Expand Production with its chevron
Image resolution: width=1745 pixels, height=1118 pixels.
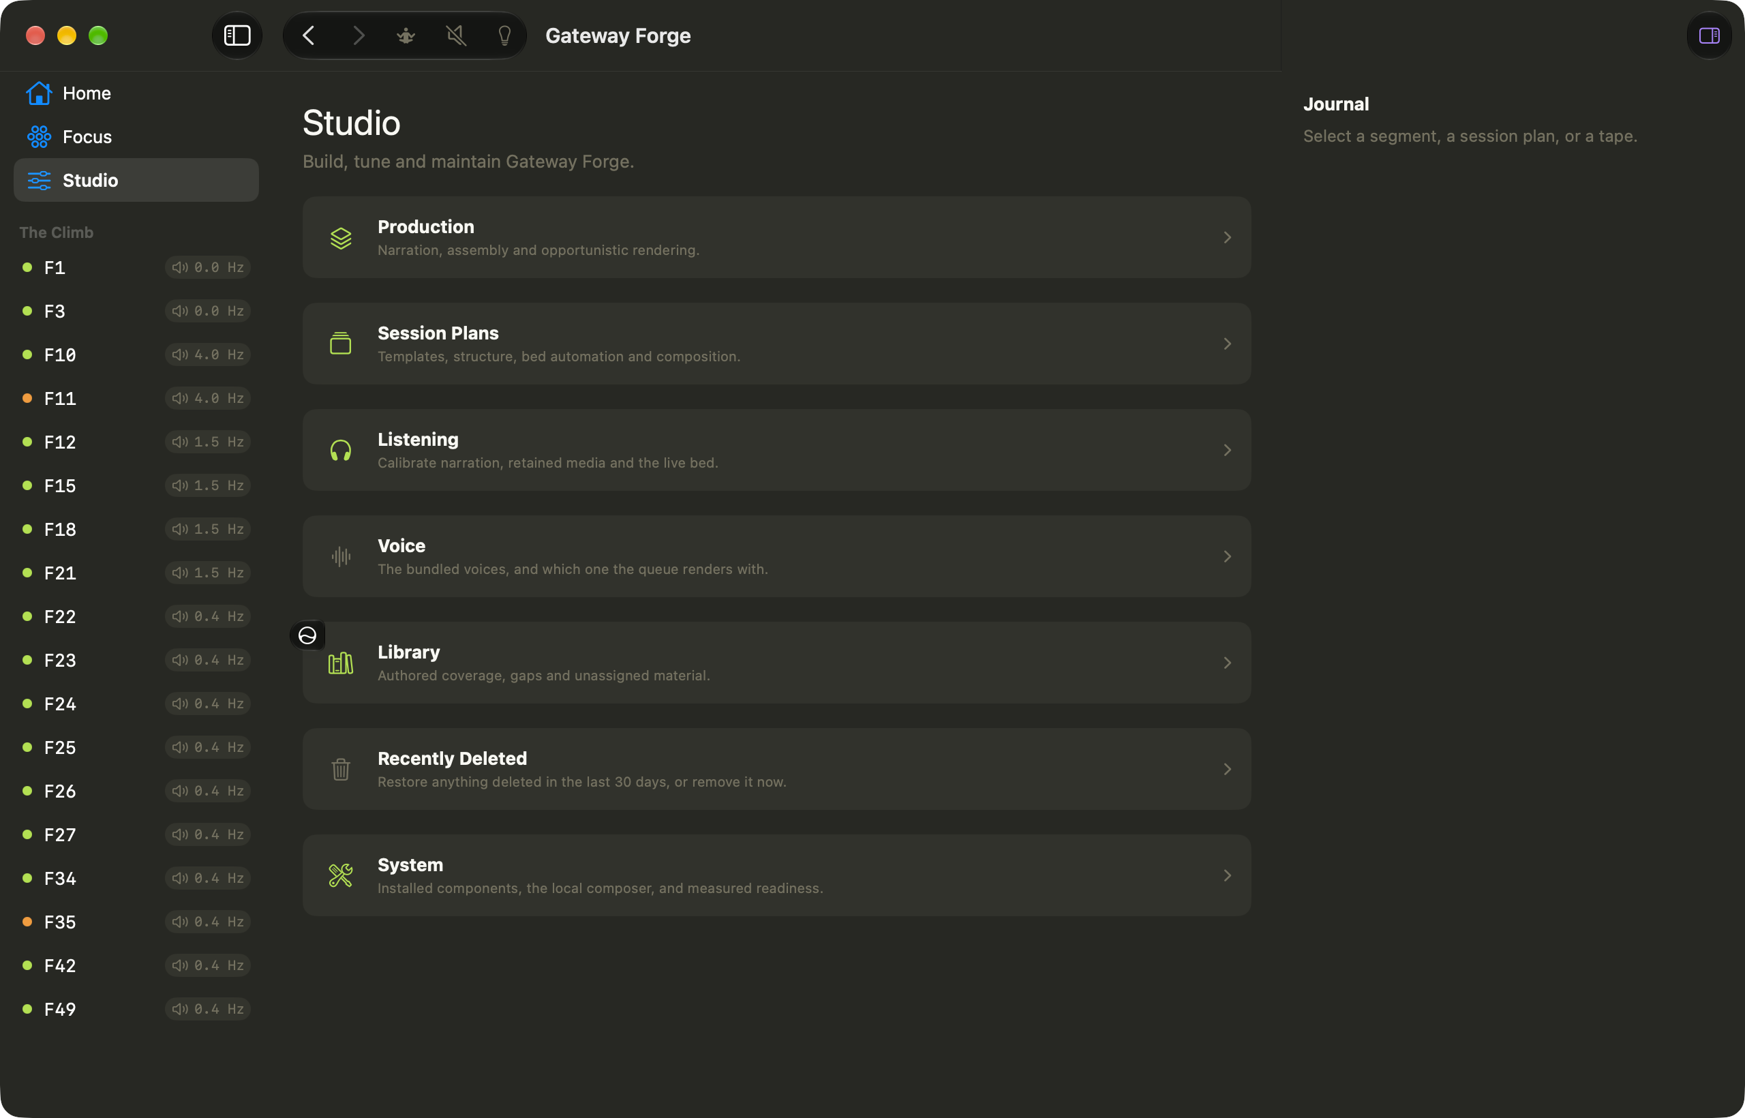click(1227, 237)
